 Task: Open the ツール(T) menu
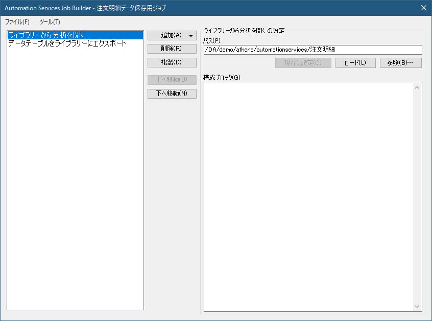click(x=50, y=22)
